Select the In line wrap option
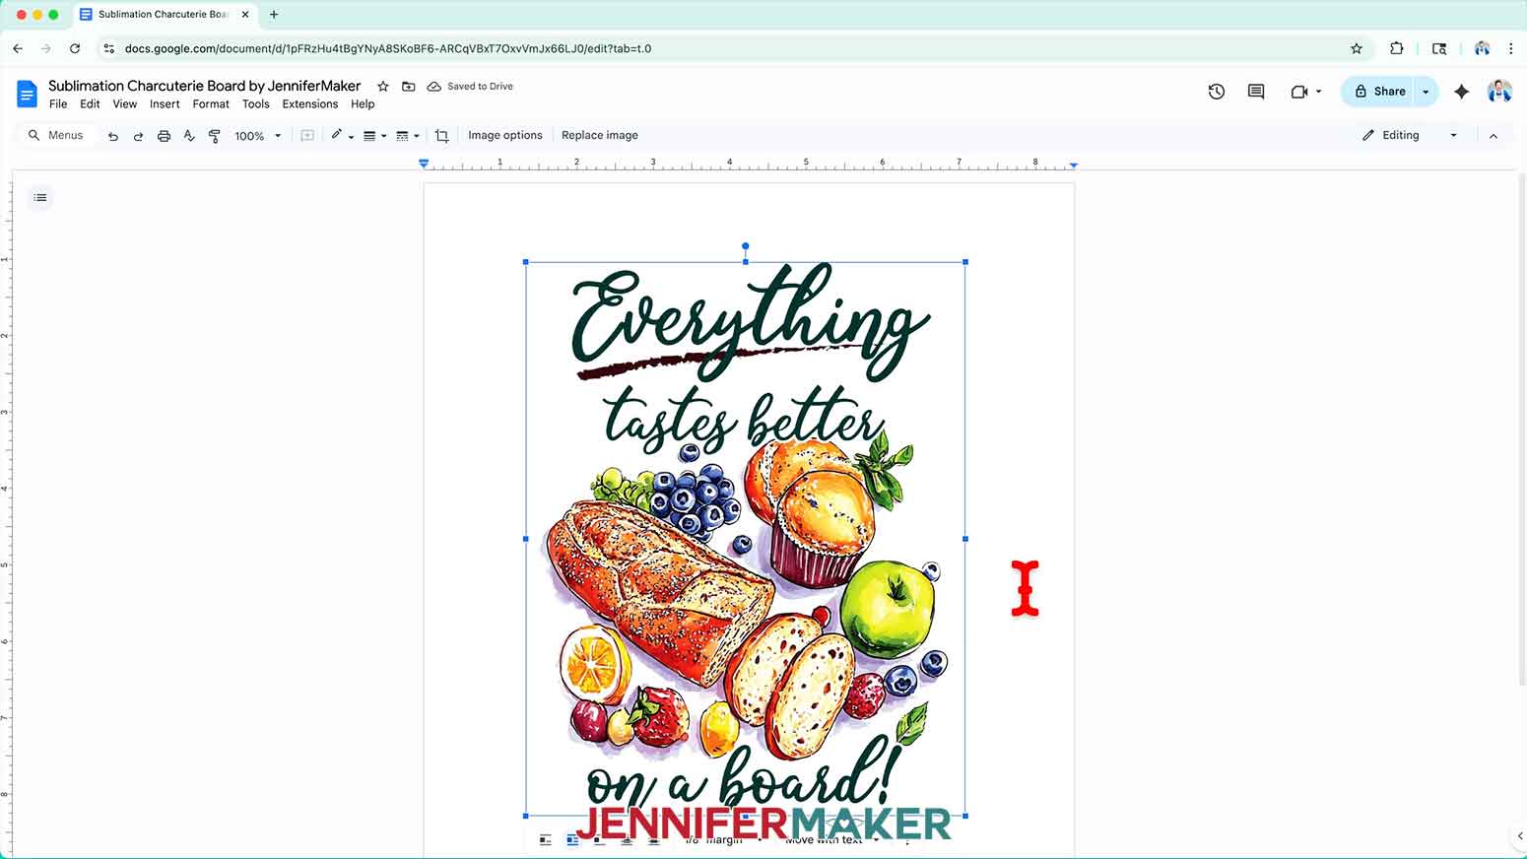Image resolution: width=1527 pixels, height=859 pixels. point(546,840)
